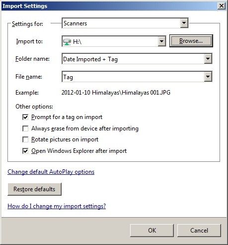Click the Browse... button
This screenshot has height=245, width=228.
click(191, 41)
